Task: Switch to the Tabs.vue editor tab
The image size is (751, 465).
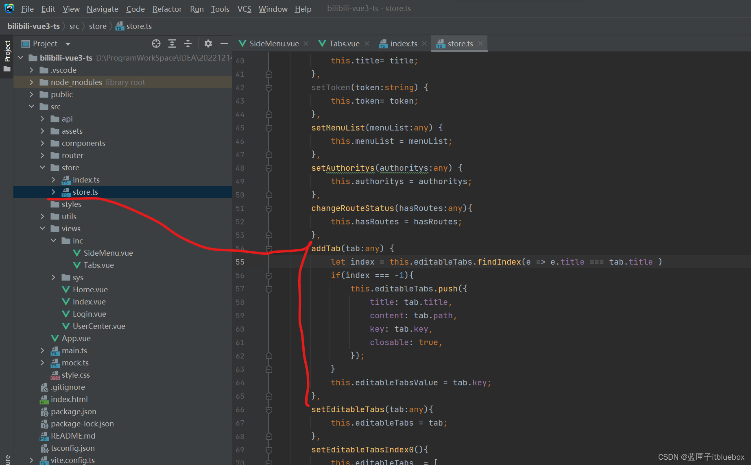Action: tap(344, 43)
